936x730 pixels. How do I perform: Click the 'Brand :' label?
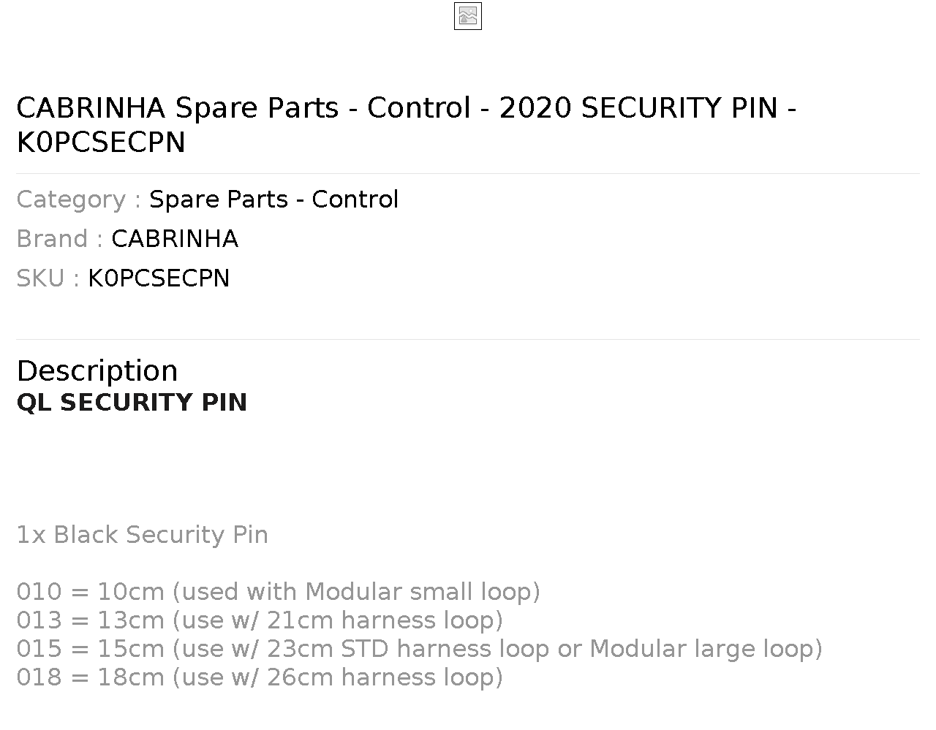pos(60,239)
